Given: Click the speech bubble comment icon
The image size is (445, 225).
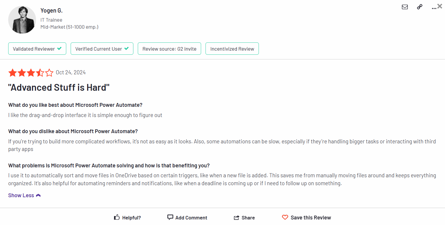Looking at the screenshot, I should click(170, 217).
